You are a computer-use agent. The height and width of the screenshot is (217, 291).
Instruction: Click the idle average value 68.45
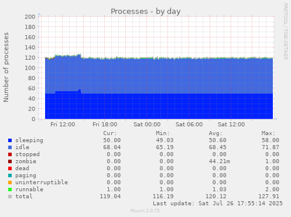coord(217,147)
